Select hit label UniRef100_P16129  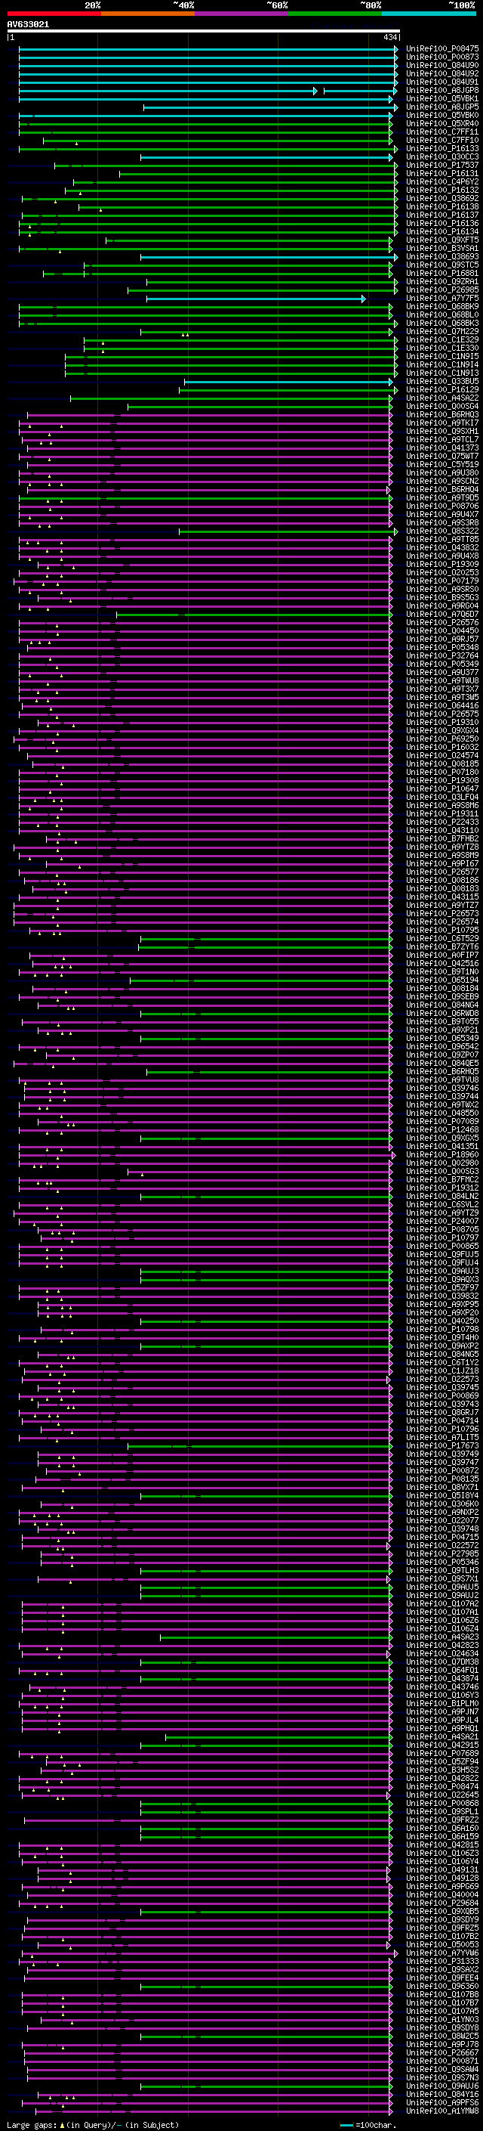(x=441, y=389)
